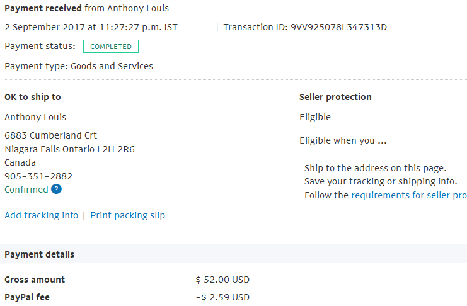The width and height of the screenshot is (467, 306).
Task: Click the Payment details section header
Action: (x=39, y=254)
